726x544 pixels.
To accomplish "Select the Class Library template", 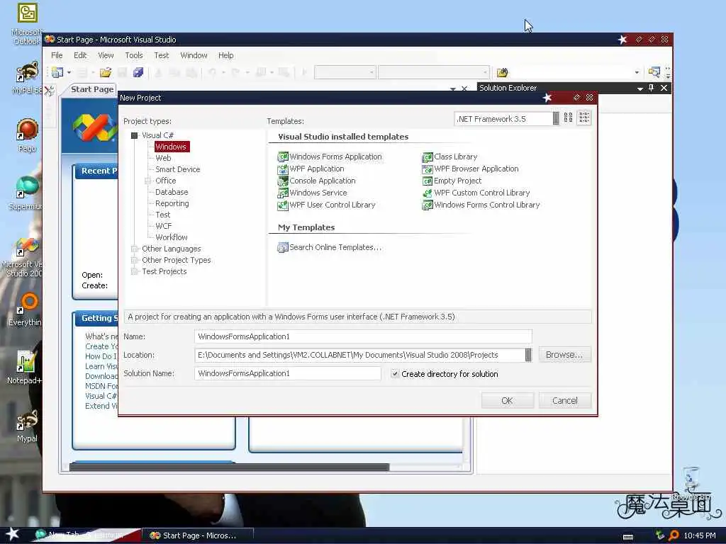I will (x=449, y=157).
